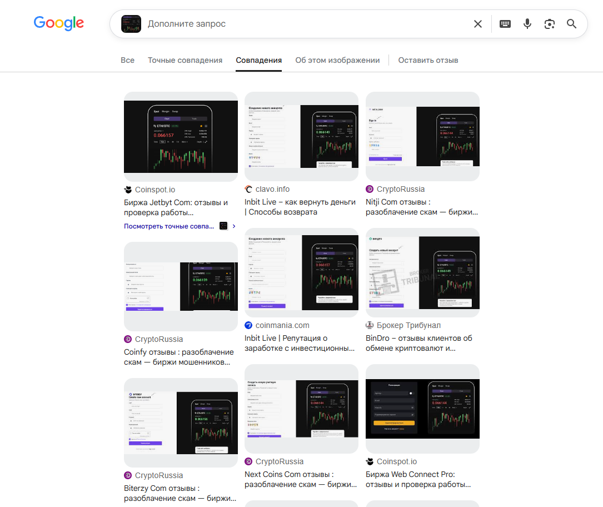Open Web Connect Pro result thumbnail
The width and height of the screenshot is (603, 507).
(422, 409)
